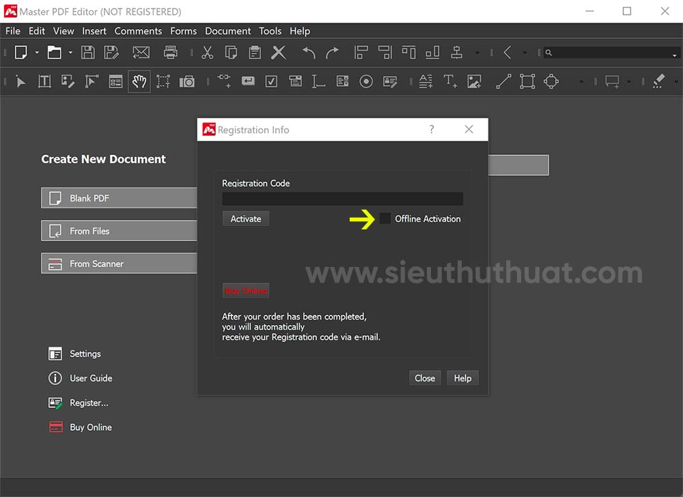Viewport: 683px width, 497px height.
Task: Insert a Link form tool icon
Action: (x=224, y=81)
